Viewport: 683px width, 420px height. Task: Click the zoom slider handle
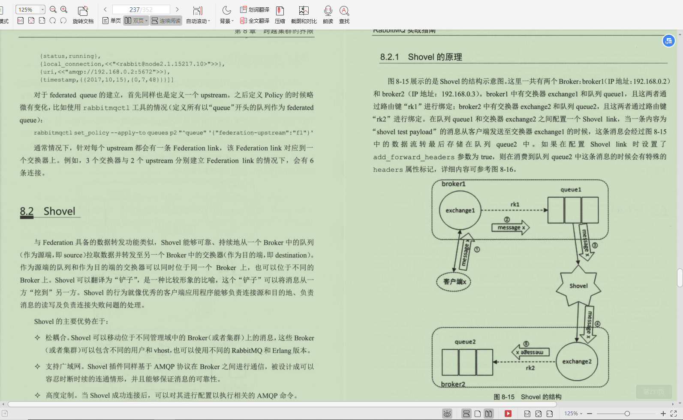627,414
